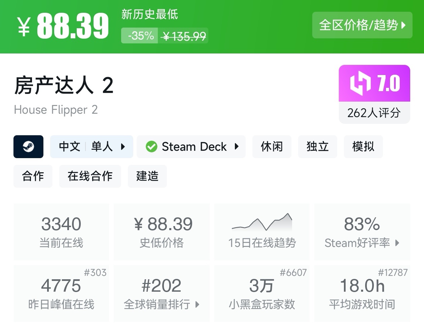The width and height of the screenshot is (424, 325).
Task: Select the 建造 tag
Action: (x=147, y=176)
